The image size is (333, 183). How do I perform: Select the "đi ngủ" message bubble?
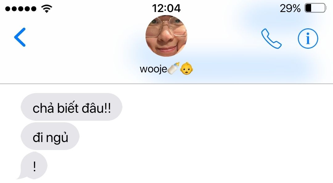[50, 136]
